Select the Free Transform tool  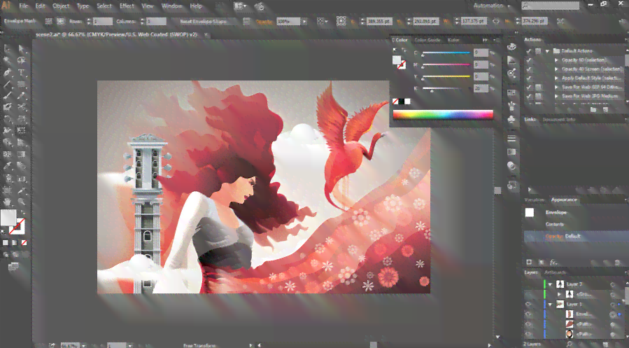(x=22, y=131)
